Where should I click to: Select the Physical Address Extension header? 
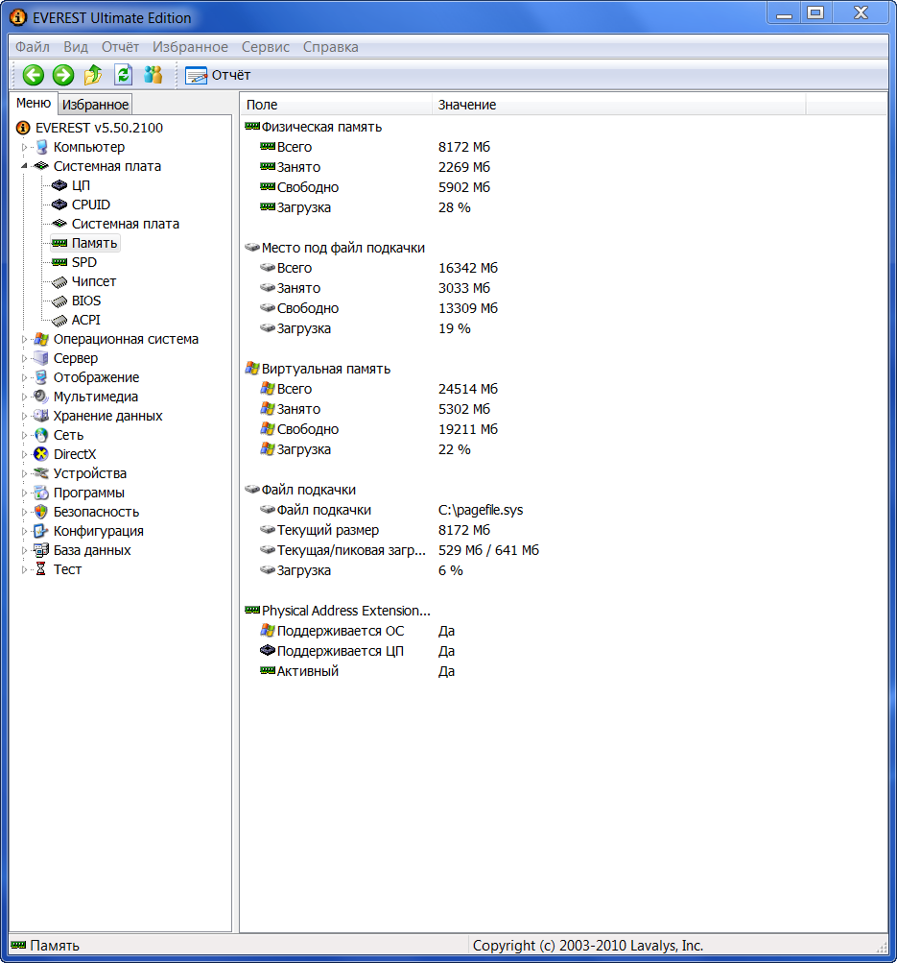click(345, 611)
